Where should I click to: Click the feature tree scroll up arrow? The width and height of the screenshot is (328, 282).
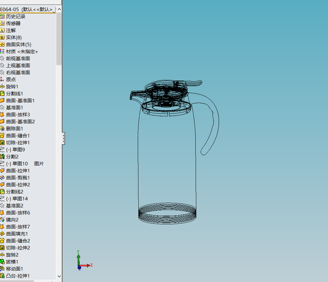59,9
